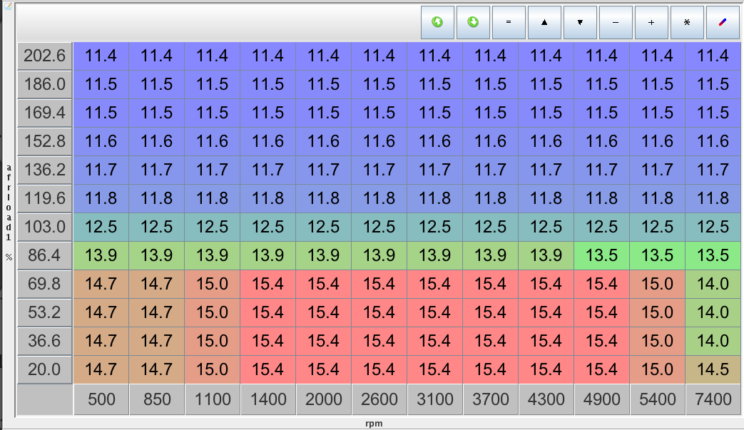Select the 103.0 load axis bin

[45, 227]
